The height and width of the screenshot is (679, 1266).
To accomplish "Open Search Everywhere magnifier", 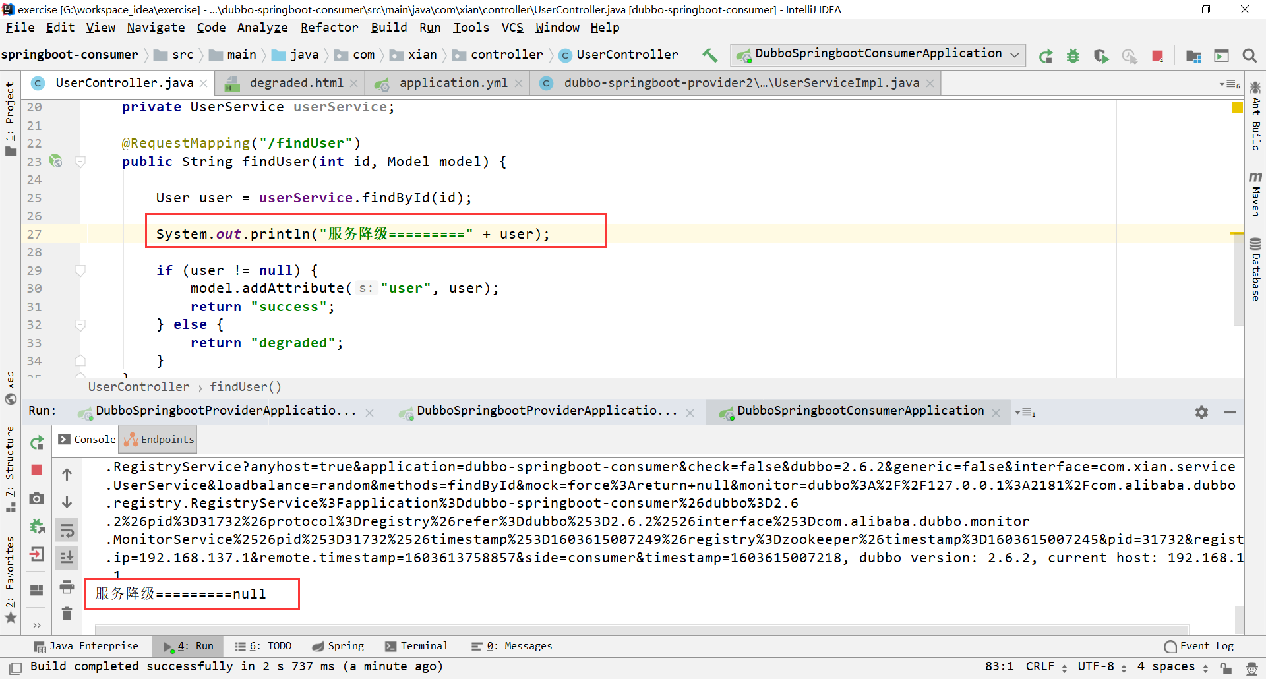I will 1250,56.
